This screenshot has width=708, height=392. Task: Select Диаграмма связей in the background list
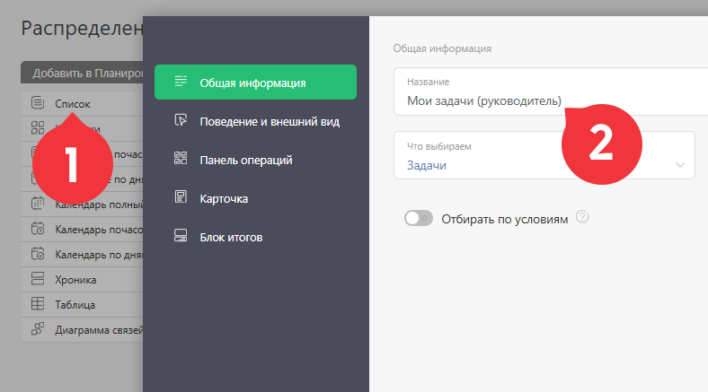click(x=82, y=330)
